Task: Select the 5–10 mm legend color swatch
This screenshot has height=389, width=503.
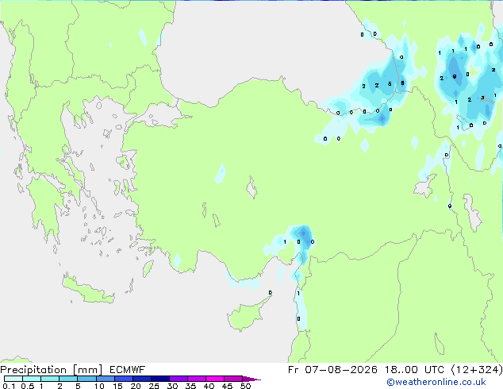Action: click(x=86, y=379)
